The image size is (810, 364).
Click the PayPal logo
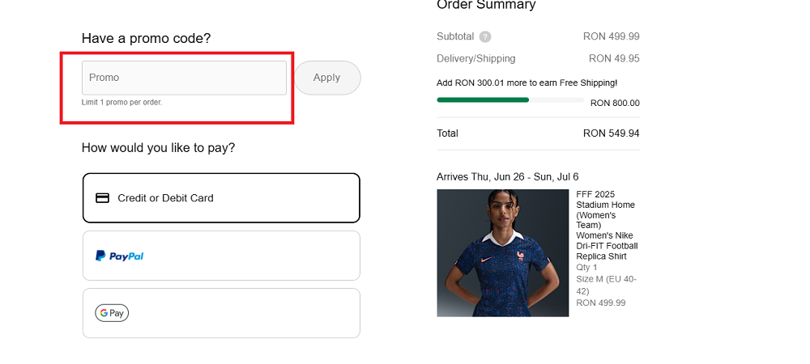click(119, 256)
